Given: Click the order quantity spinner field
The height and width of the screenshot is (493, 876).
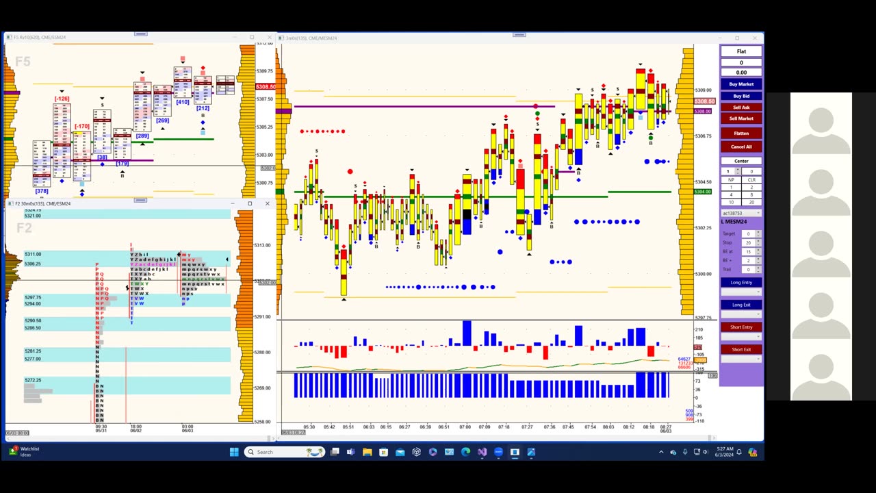Looking at the screenshot, I should [x=730, y=171].
